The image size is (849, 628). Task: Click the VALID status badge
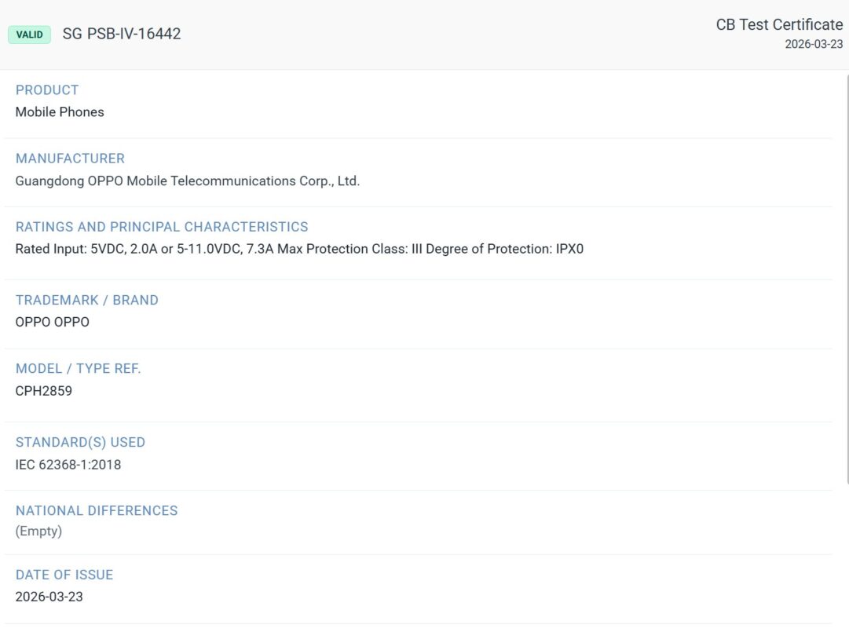coord(29,35)
